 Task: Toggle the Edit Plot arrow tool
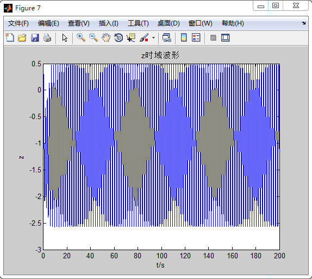[x=65, y=38]
